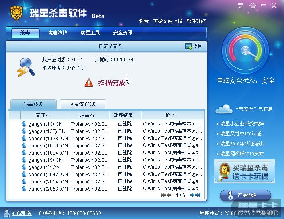Click the 平均速度:3 个 /秒 text
This screenshot has height=219, width=284.
pos(63,68)
